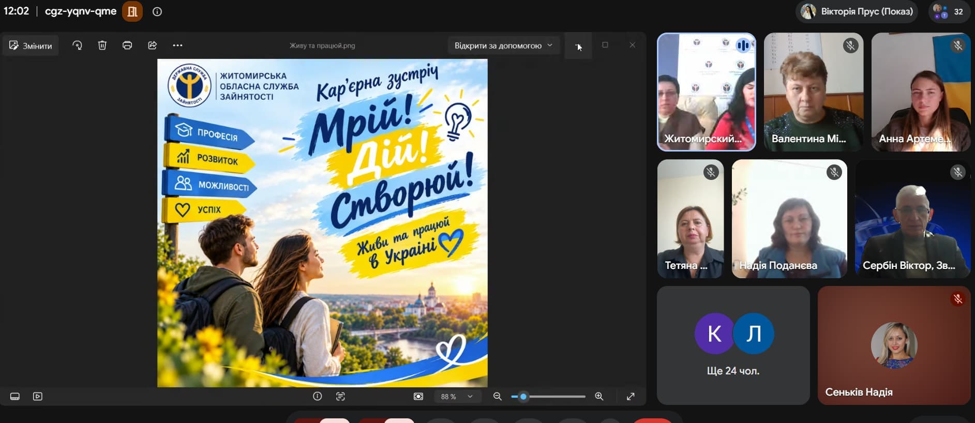Click the print icon in photo viewer
Image resolution: width=975 pixels, height=423 pixels.
tap(127, 46)
